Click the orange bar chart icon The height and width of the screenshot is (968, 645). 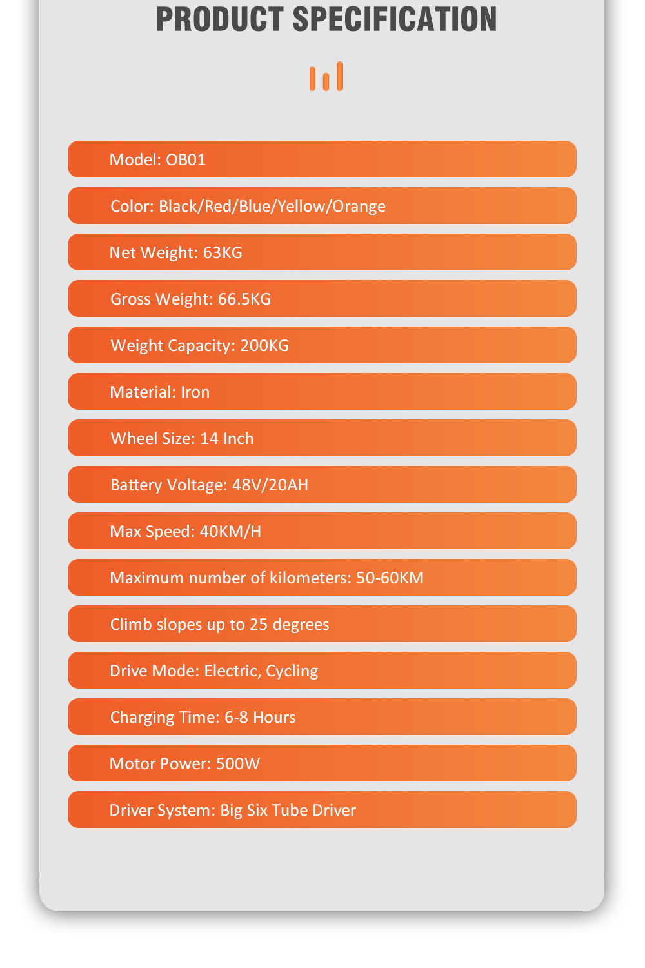(326, 76)
